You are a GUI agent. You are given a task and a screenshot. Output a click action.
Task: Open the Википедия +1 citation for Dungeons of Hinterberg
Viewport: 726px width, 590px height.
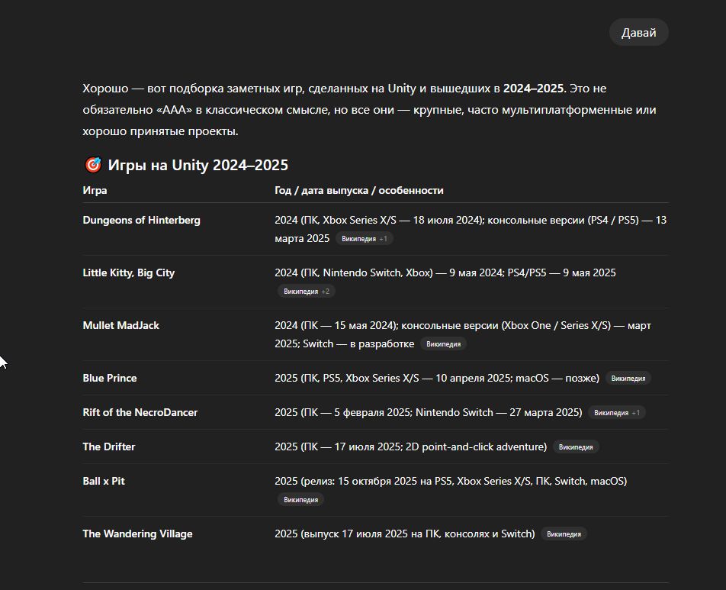(x=365, y=239)
